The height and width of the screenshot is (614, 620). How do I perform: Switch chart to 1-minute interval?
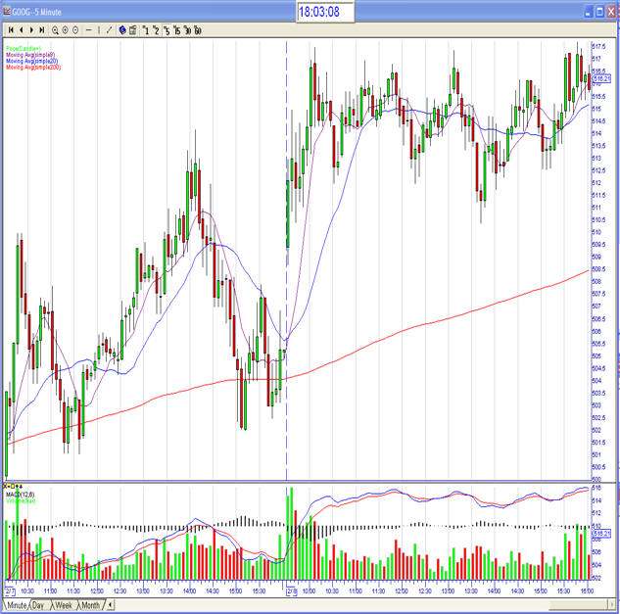point(146,30)
